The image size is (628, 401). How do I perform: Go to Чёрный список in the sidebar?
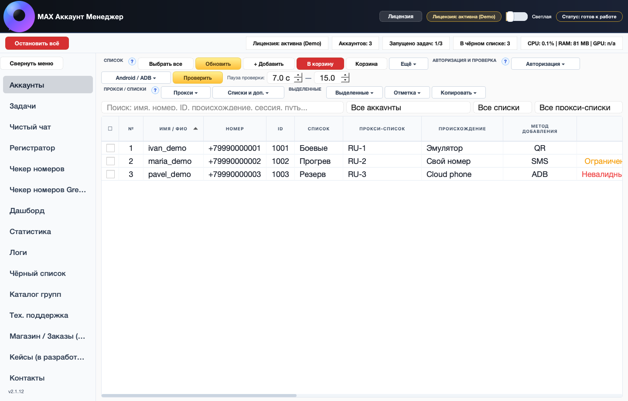point(38,273)
